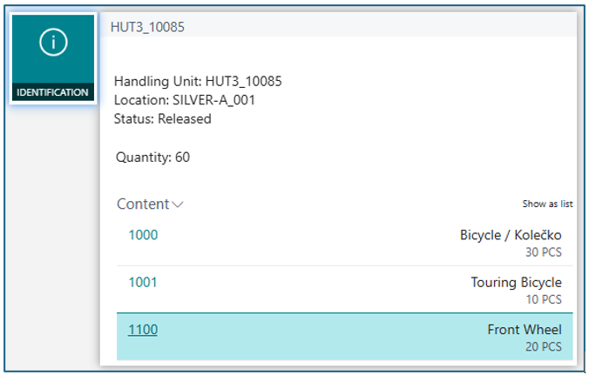Image resolution: width=589 pixels, height=375 pixels.
Task: Open the highlighted item 1100 link
Action: [143, 330]
